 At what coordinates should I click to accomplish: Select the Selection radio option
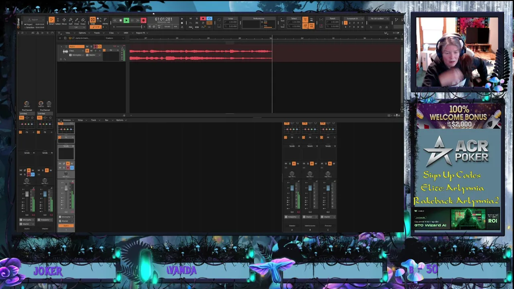click(x=31, y=27)
